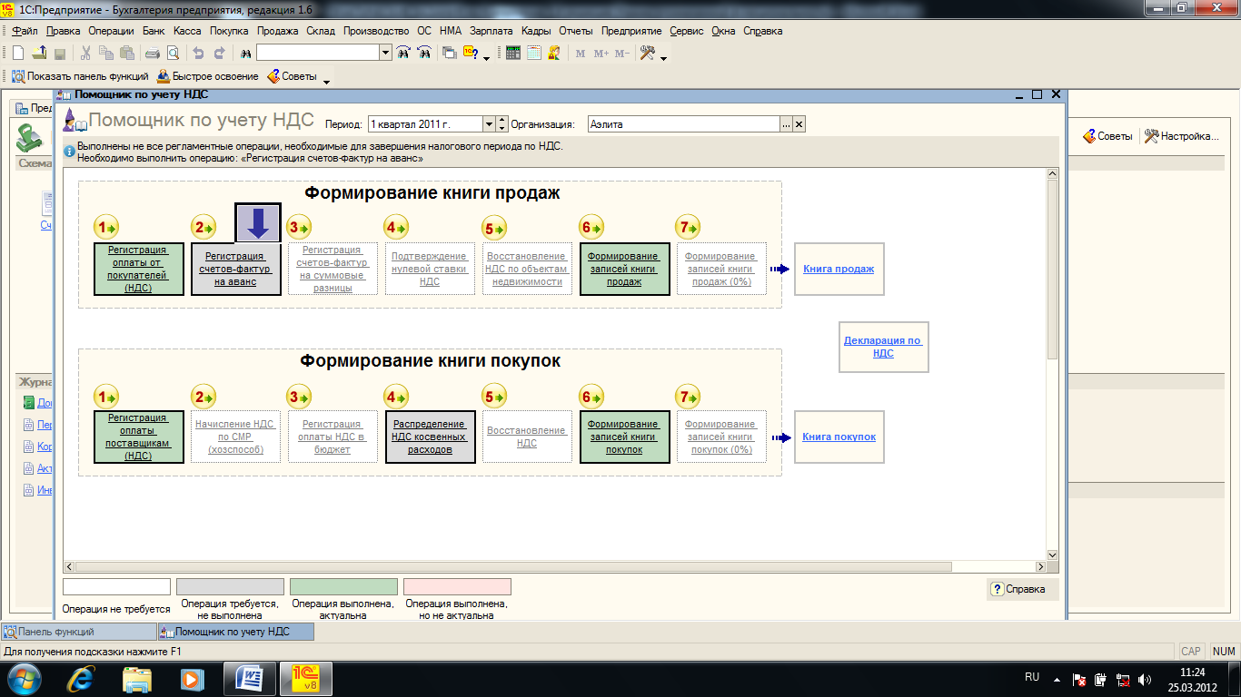Image resolution: width=1241 pixels, height=697 pixels.
Task: Click the Find Next binoculars icon
Action: point(402,53)
